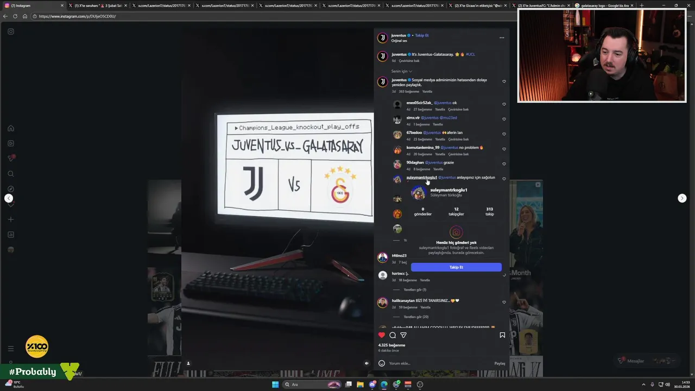Viewport: 695px width, 391px height.
Task: Click '12 takipçiler' count in profile popup
Action: click(x=456, y=211)
